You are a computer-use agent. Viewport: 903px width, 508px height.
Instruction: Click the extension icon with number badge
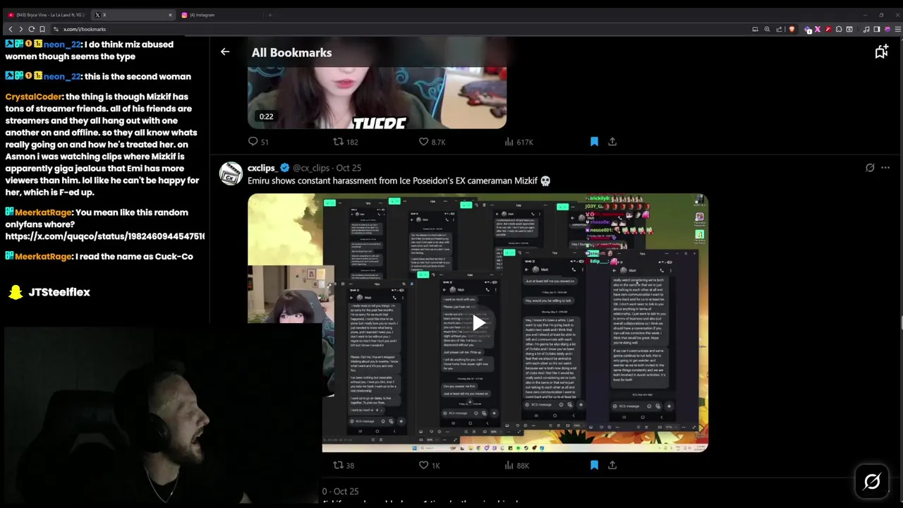tap(808, 29)
